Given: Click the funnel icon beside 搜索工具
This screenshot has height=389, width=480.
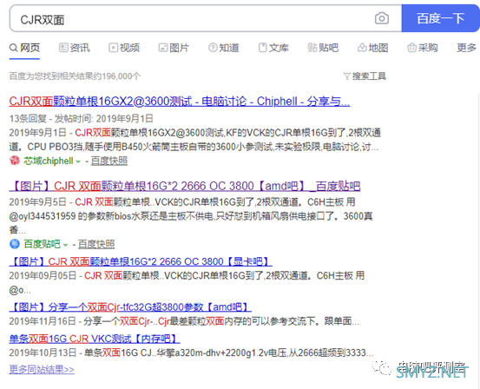Looking at the screenshot, I should [x=347, y=76].
